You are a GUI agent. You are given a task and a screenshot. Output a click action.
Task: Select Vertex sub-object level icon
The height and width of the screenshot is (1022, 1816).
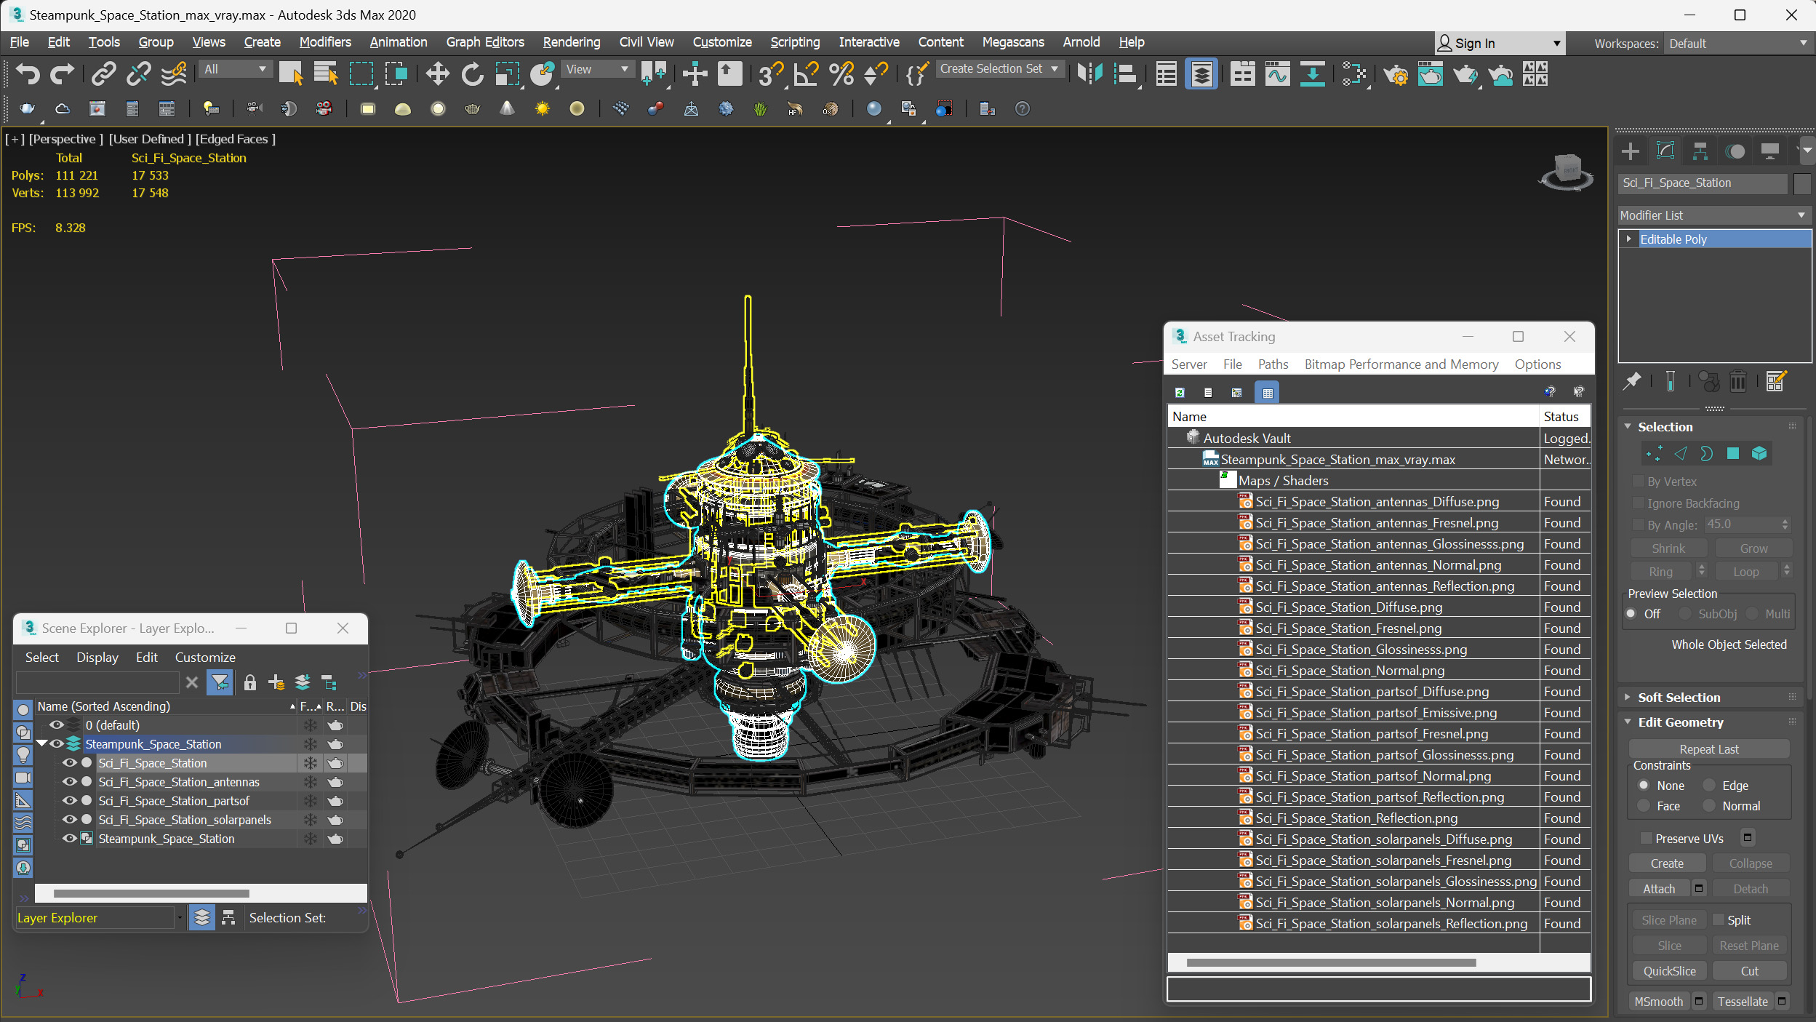tap(1654, 454)
